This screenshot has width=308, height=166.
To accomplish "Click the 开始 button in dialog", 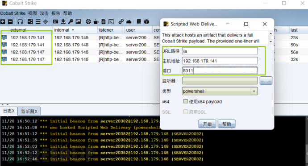I will 207,124.
